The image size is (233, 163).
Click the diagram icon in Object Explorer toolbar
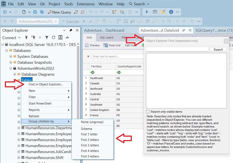tap(60, 38)
